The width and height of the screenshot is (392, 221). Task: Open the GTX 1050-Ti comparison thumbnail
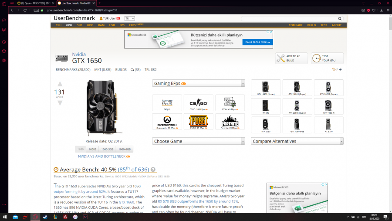[x=328, y=106]
